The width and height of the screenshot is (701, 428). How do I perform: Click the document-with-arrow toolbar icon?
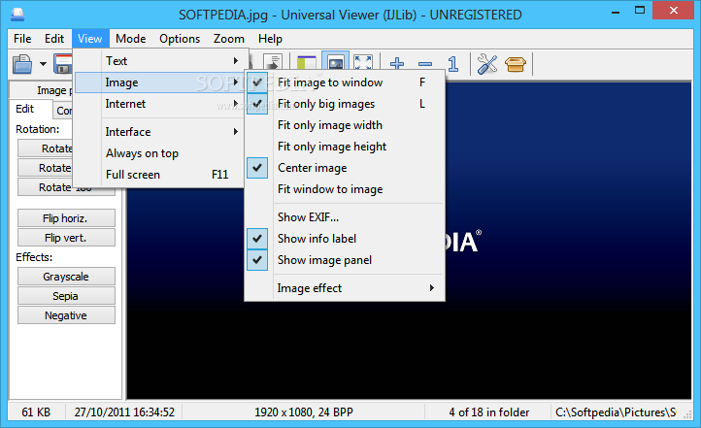tap(272, 62)
